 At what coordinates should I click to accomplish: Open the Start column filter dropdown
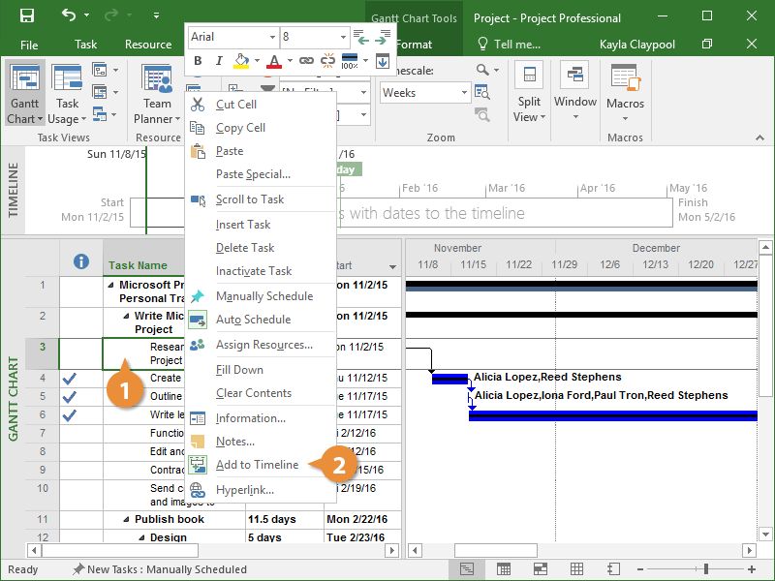tap(392, 266)
